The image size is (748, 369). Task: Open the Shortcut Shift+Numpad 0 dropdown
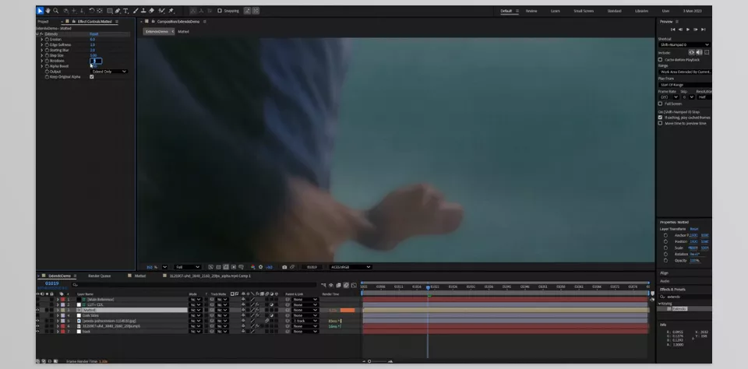(685, 45)
